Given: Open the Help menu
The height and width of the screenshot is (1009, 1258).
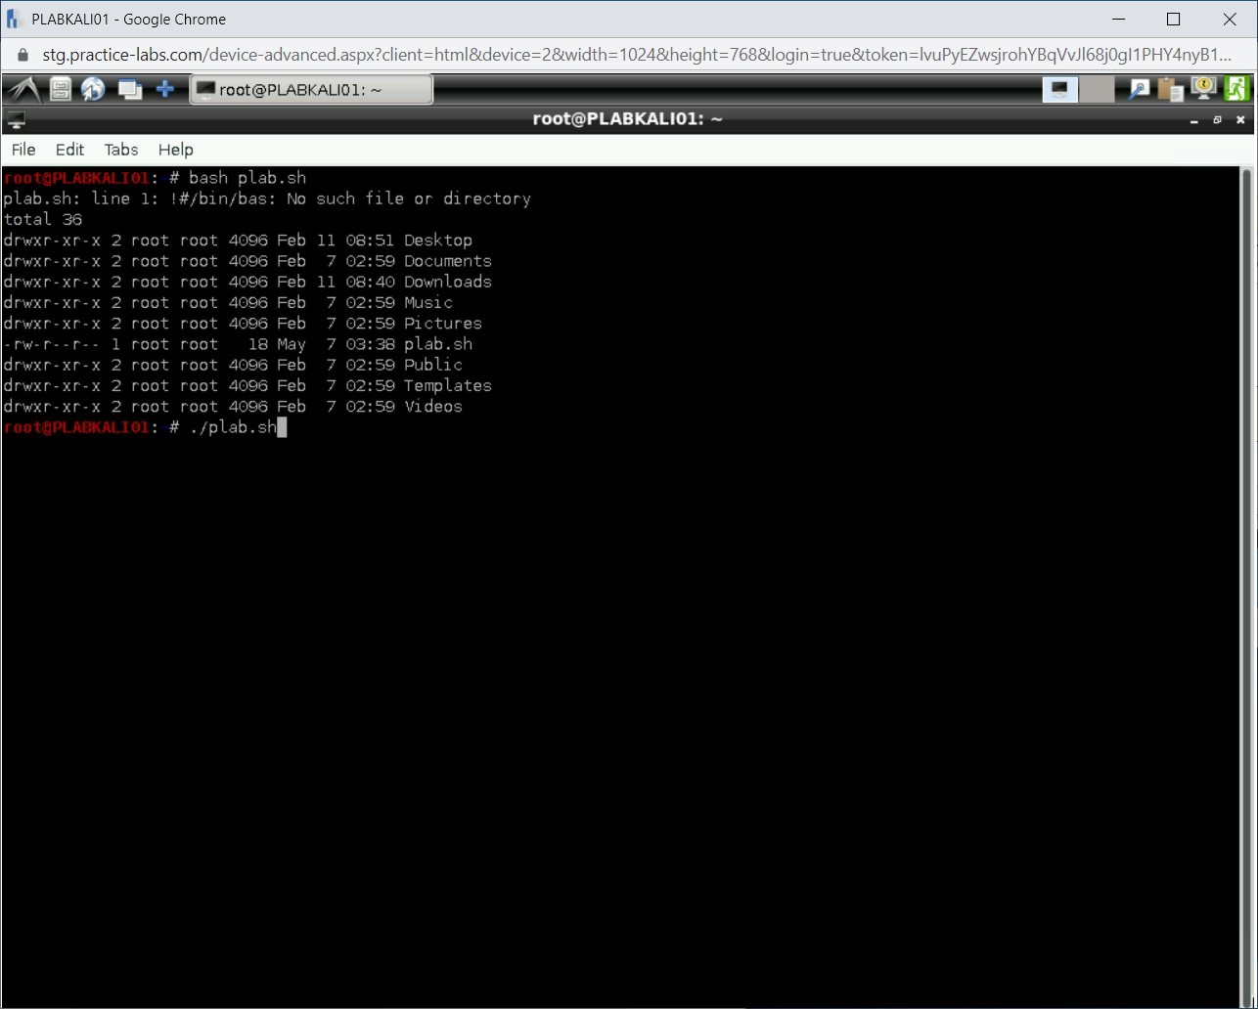Looking at the screenshot, I should pos(176,150).
